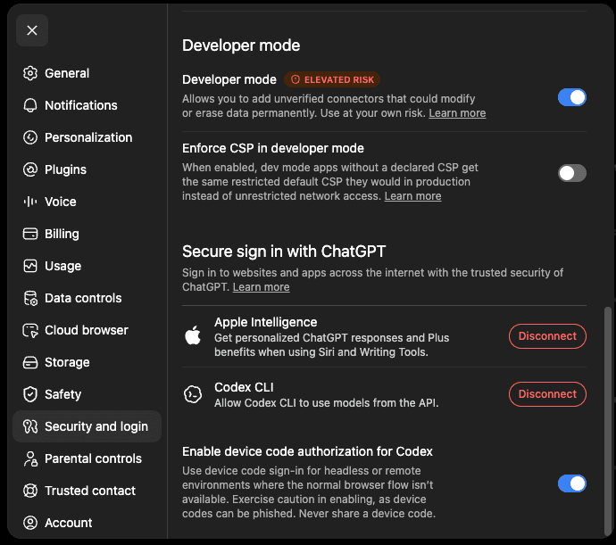Disable device code authorization for Codex toggle

coord(572,483)
